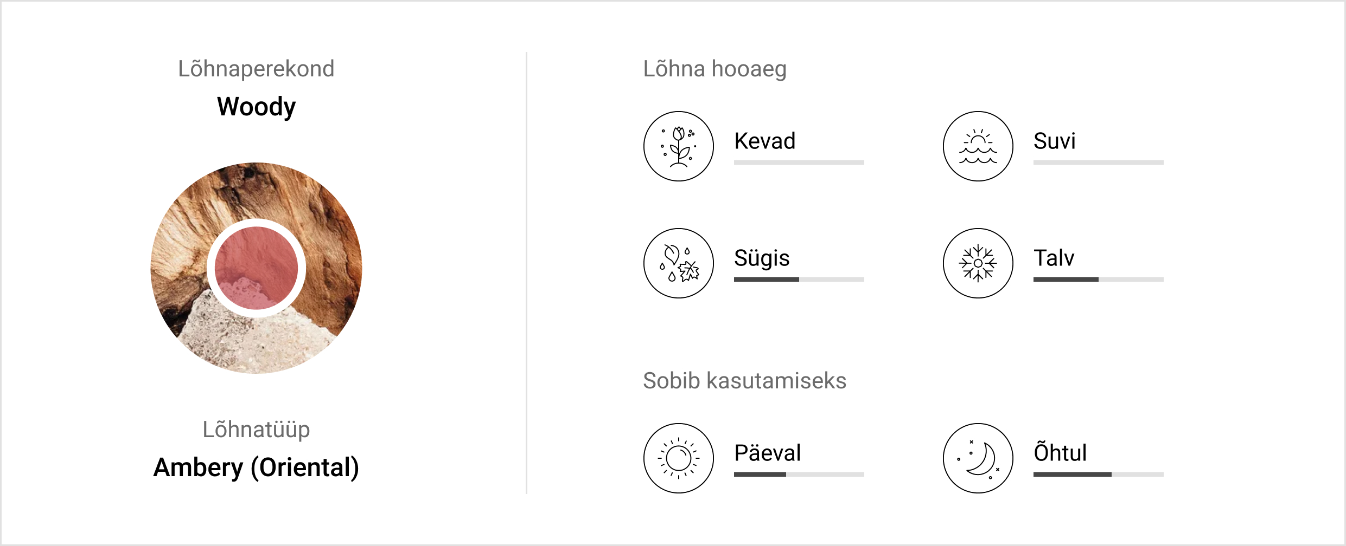Click the Talv season rating bar
This screenshot has height=546, width=1346.
pyautogui.click(x=1098, y=279)
